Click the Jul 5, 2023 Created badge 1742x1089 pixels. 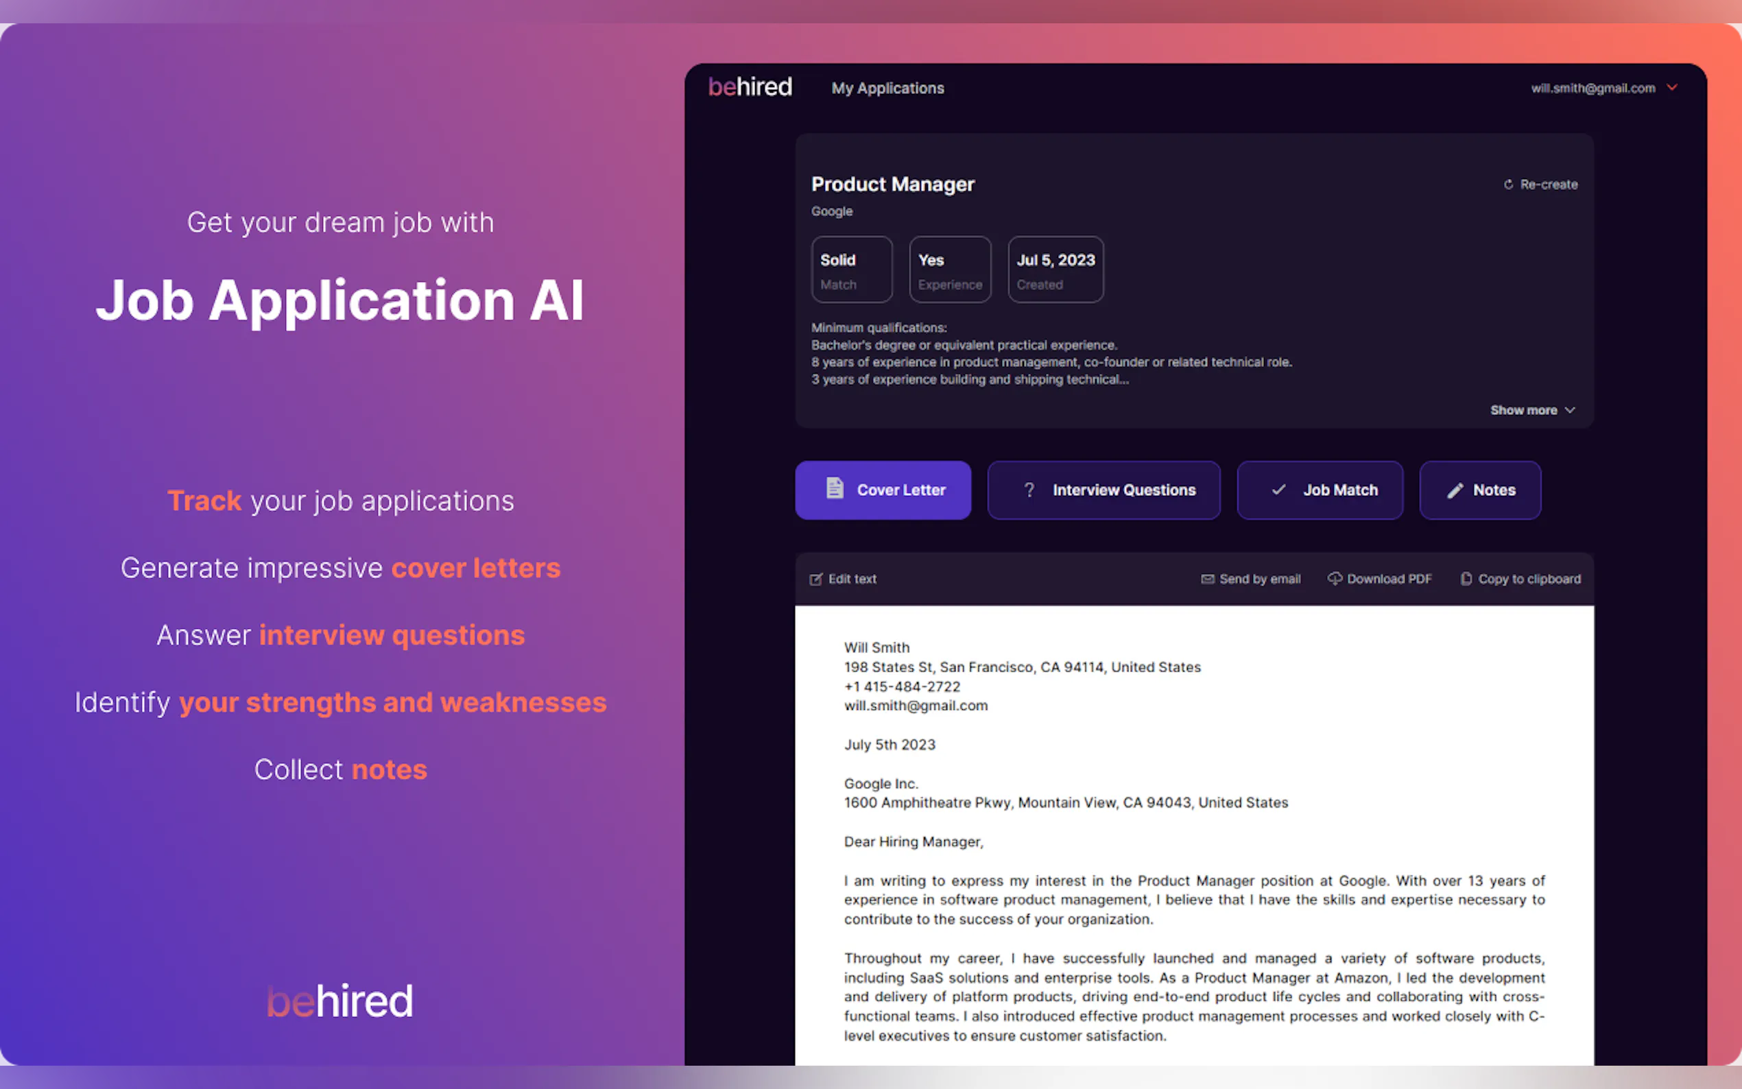tap(1055, 270)
